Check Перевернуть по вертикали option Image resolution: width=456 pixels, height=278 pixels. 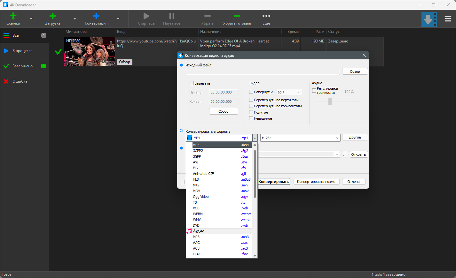tap(251, 100)
